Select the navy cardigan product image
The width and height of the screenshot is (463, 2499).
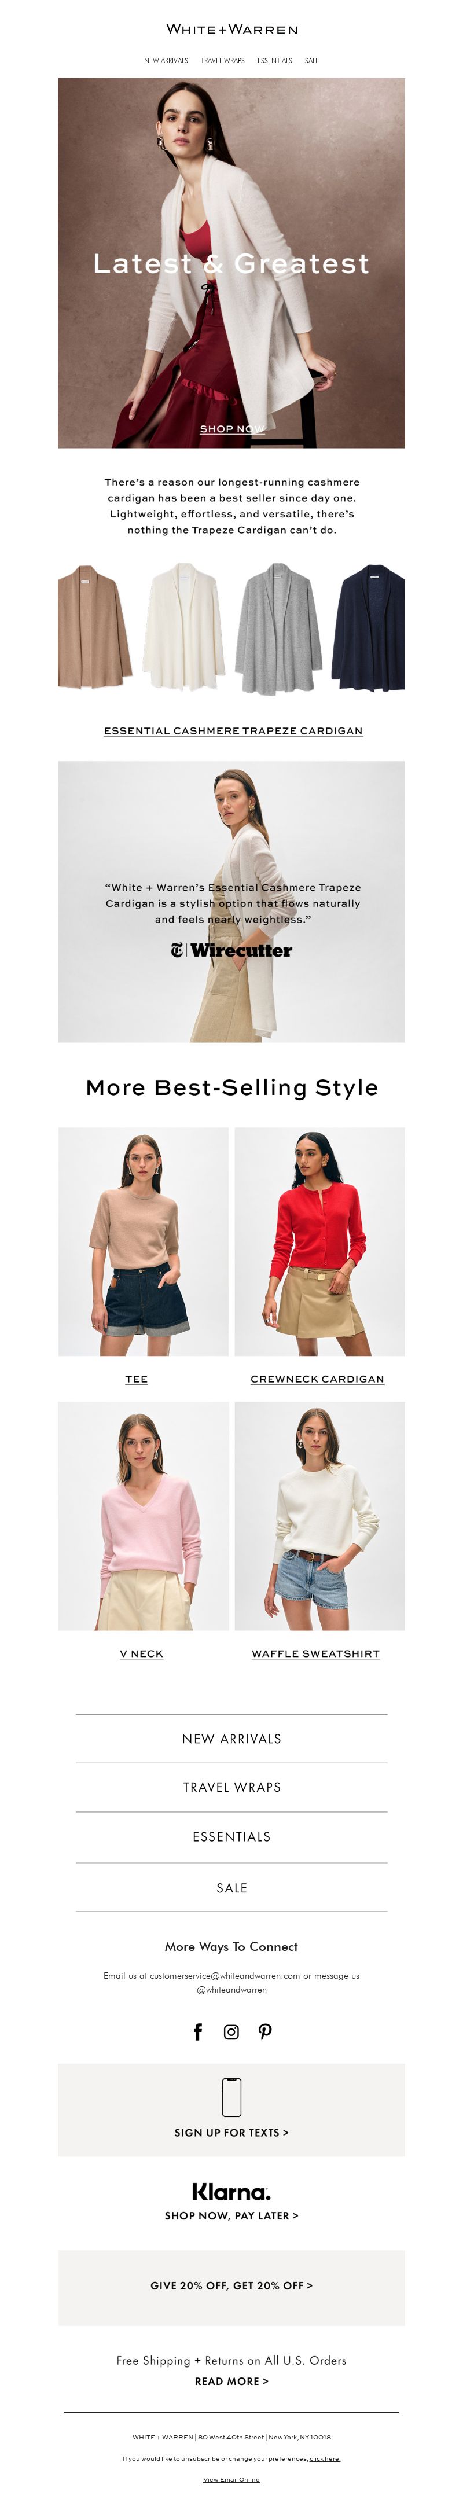point(368,628)
